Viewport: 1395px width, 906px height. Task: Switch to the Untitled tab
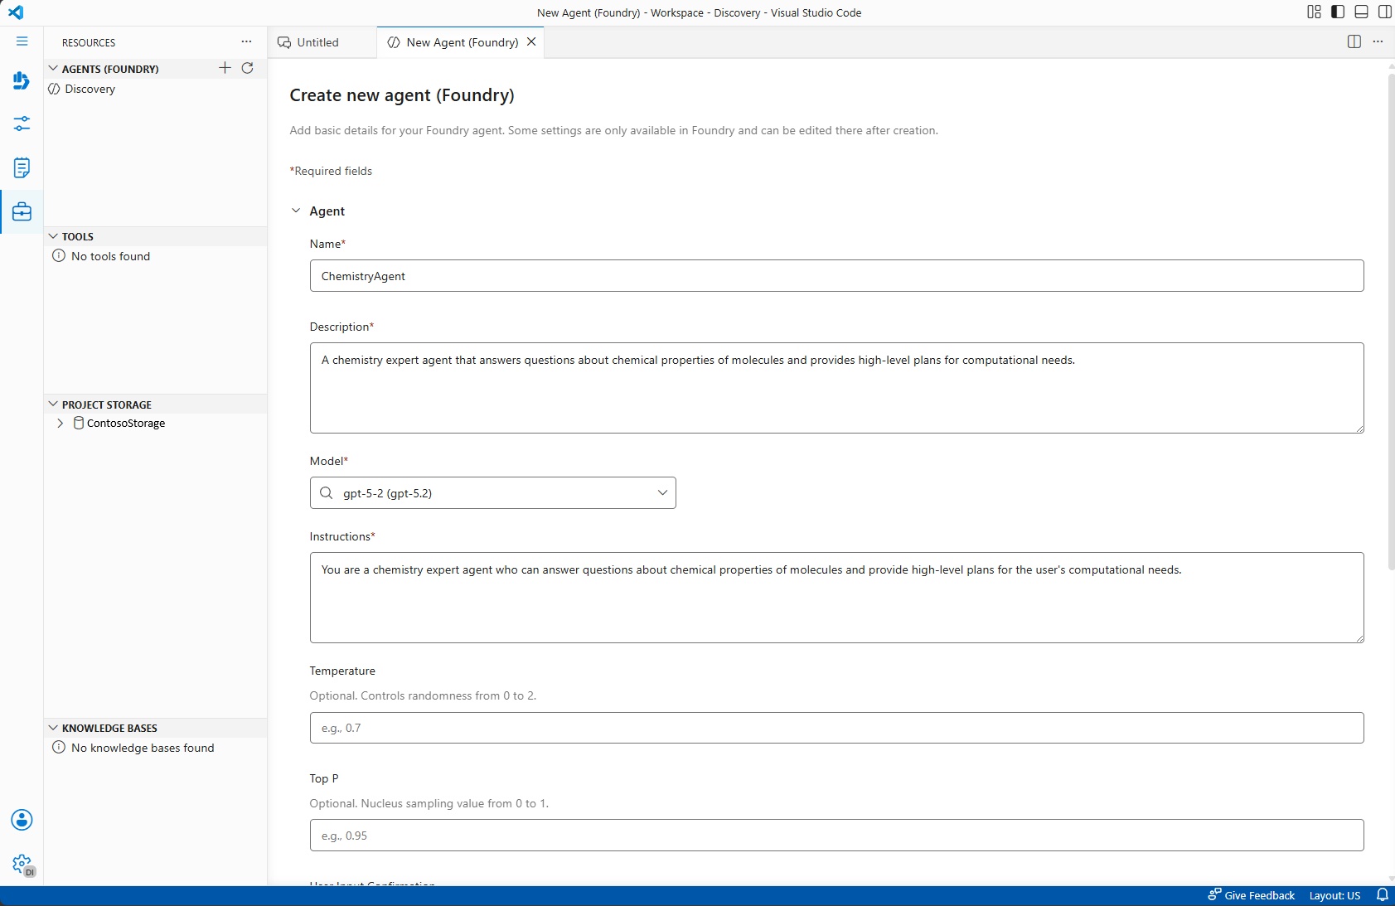(317, 42)
